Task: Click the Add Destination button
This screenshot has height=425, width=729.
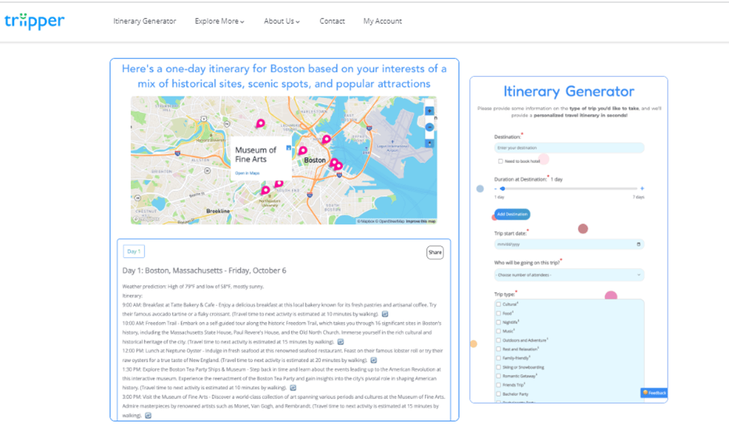Action: pyautogui.click(x=512, y=214)
